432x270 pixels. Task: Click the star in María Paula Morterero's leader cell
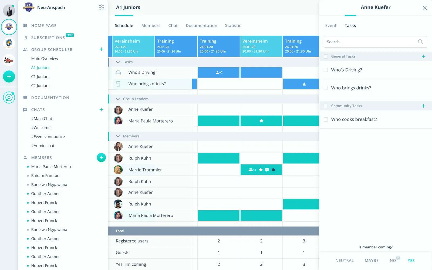(261, 121)
